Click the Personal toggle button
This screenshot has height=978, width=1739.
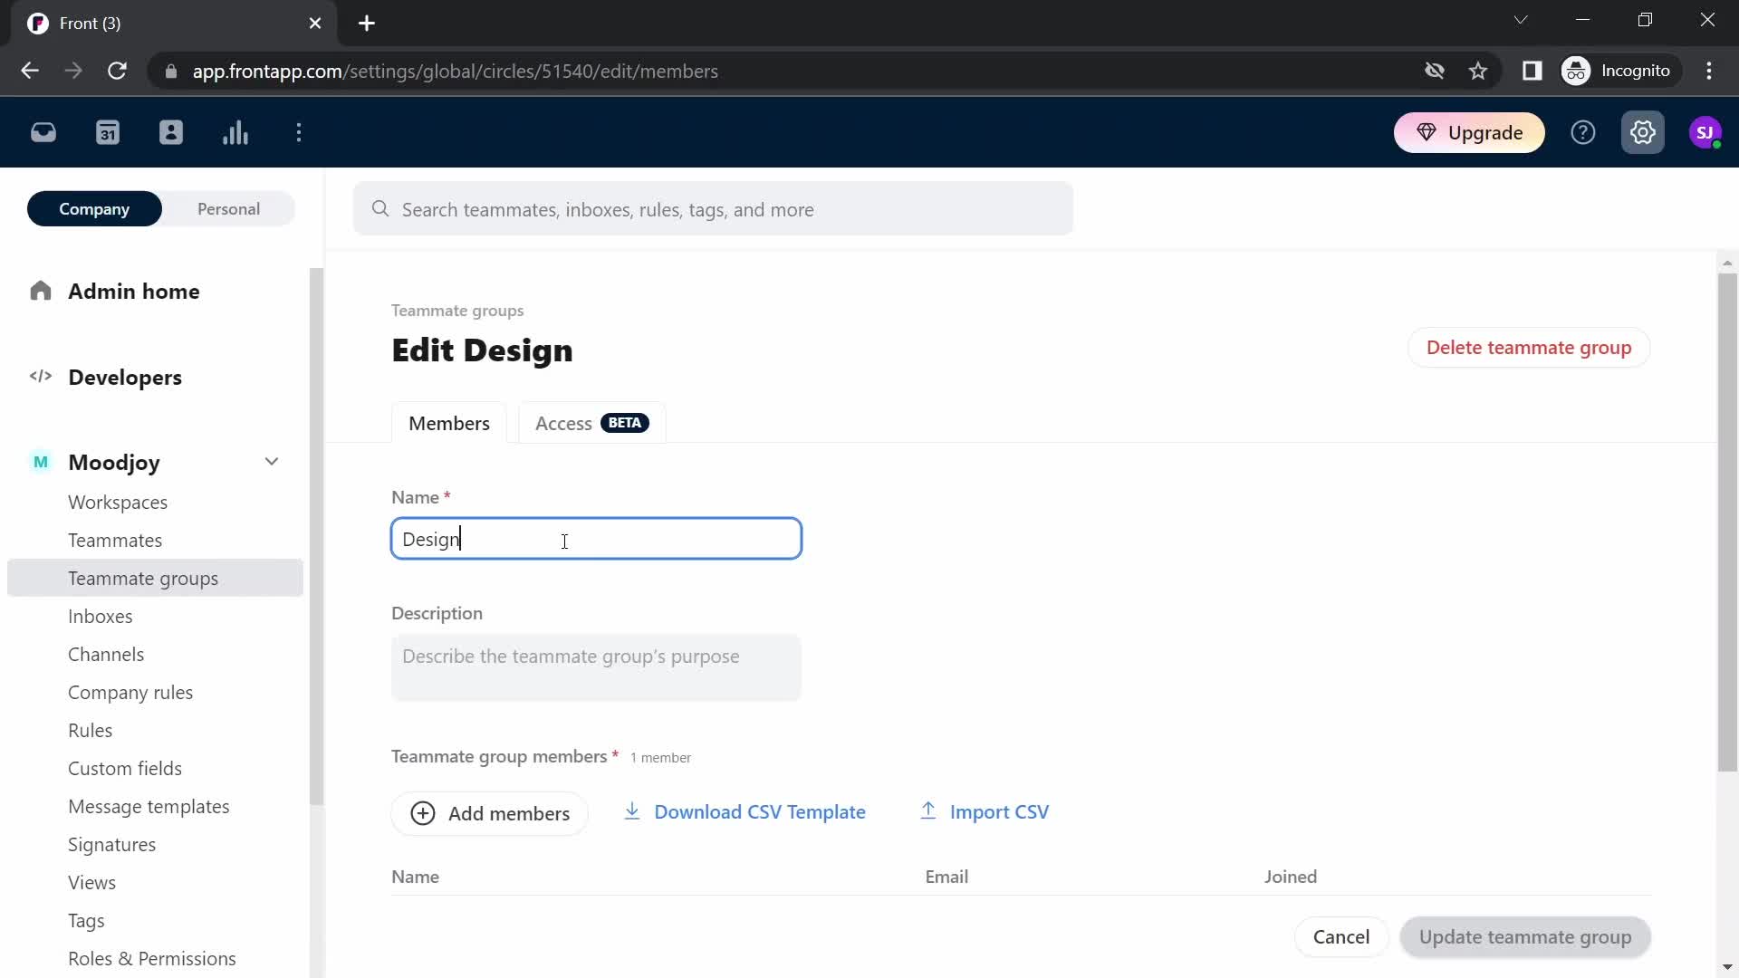pos(228,207)
